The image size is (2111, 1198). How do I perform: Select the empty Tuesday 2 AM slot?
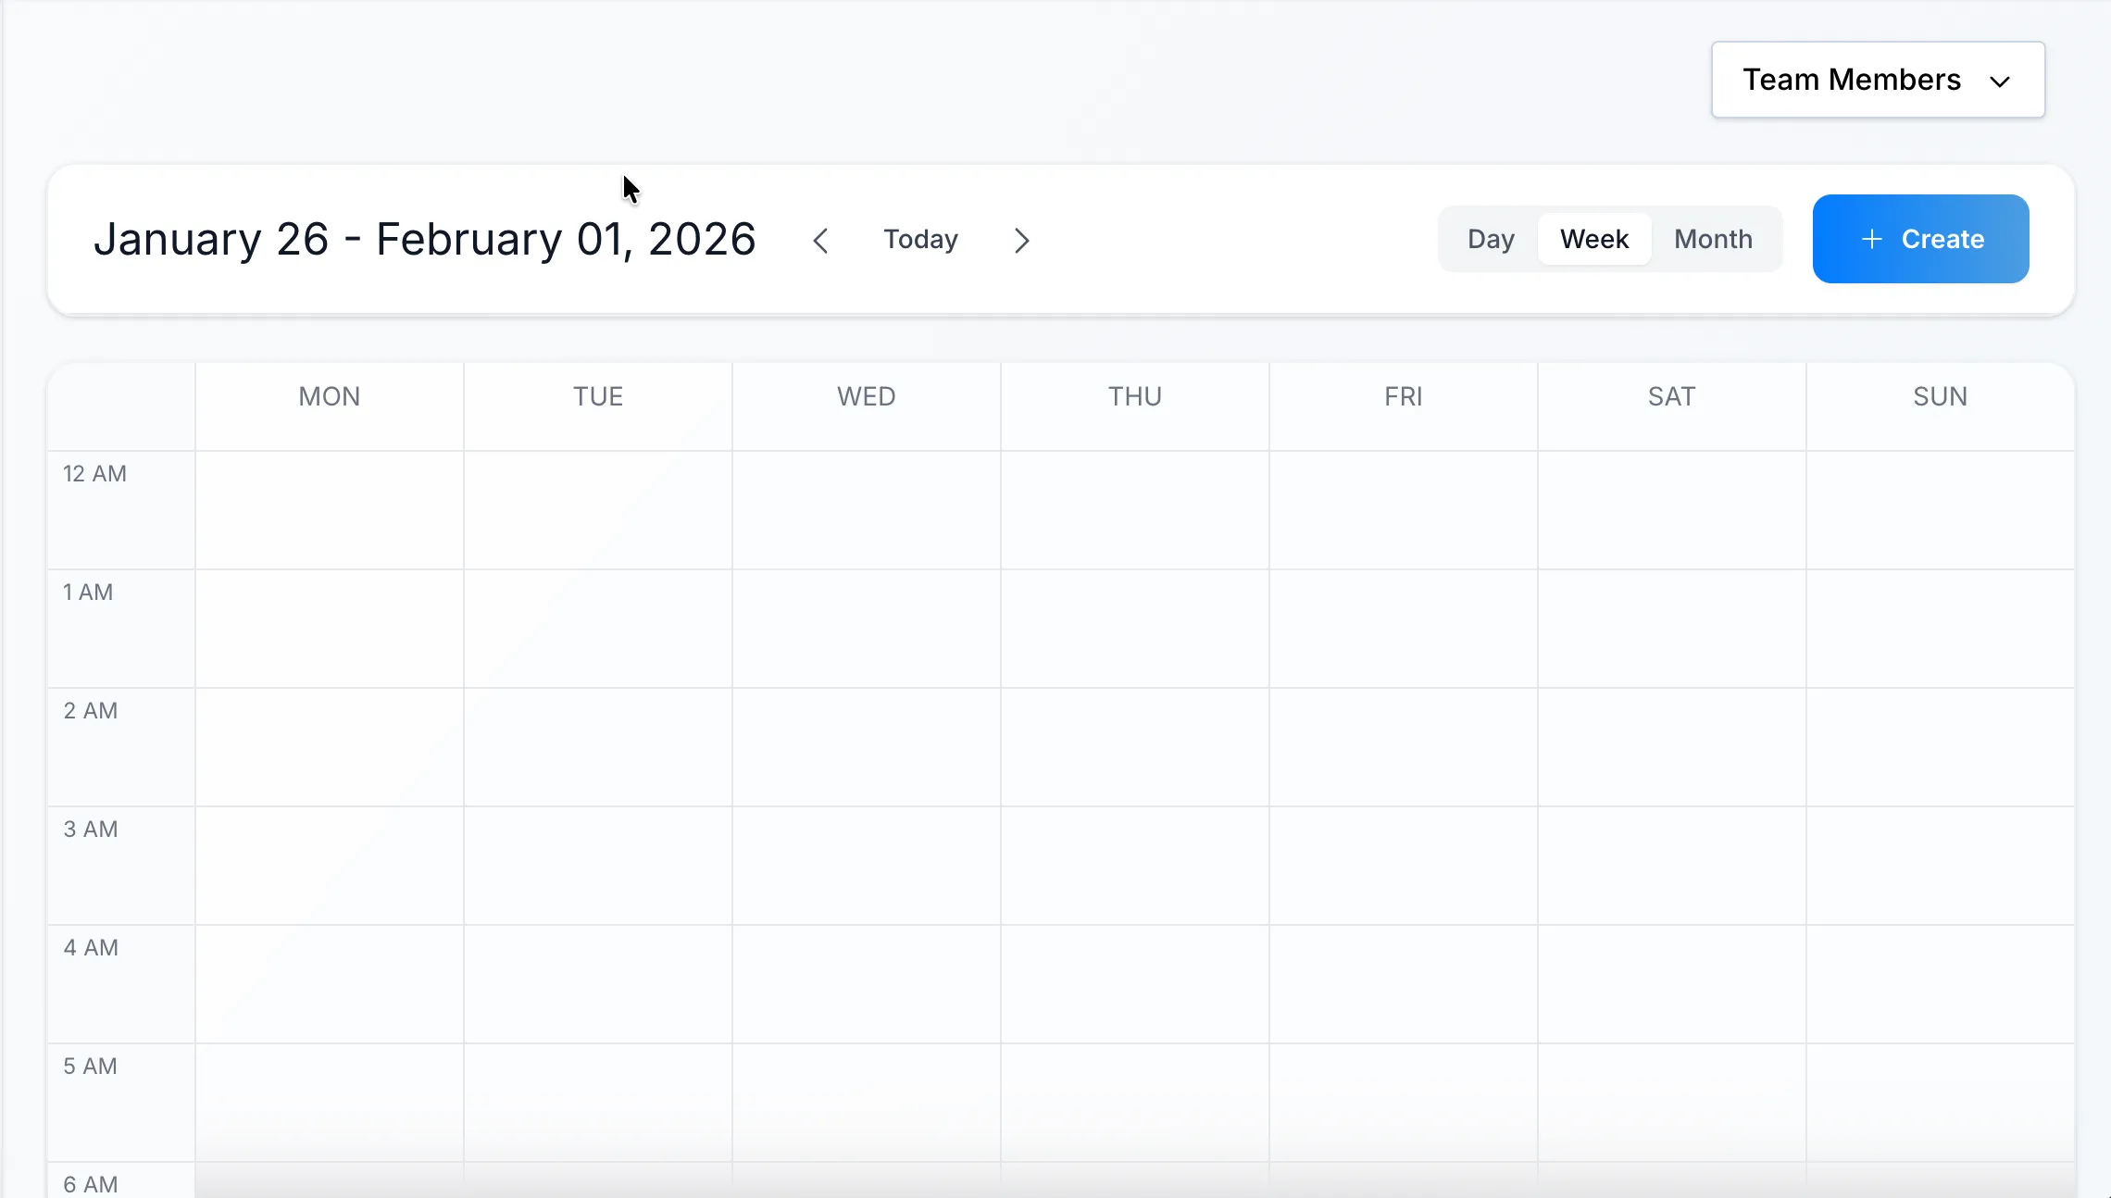[x=597, y=747]
